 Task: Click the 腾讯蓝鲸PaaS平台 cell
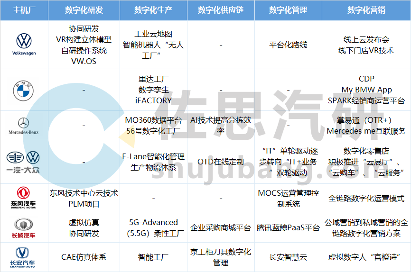click(288, 228)
